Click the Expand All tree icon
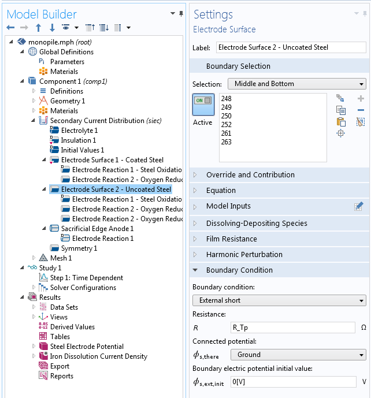The height and width of the screenshot is (398, 371). tap(104, 28)
